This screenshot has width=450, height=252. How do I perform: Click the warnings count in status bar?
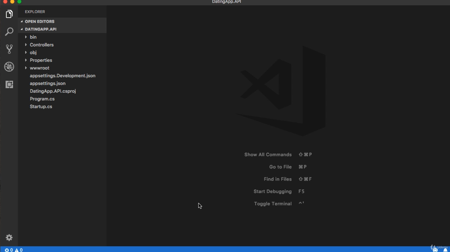pyautogui.click(x=18, y=250)
